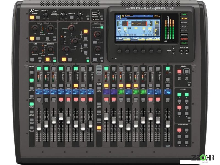Toggle the monitor DIM button
The width and height of the screenshot is (220, 165).
pos(72,17)
